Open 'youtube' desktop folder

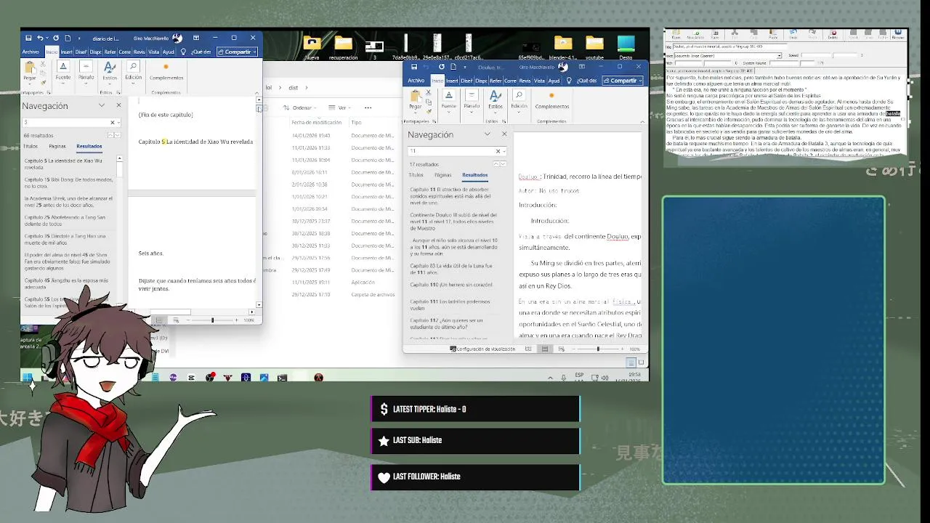click(x=594, y=47)
